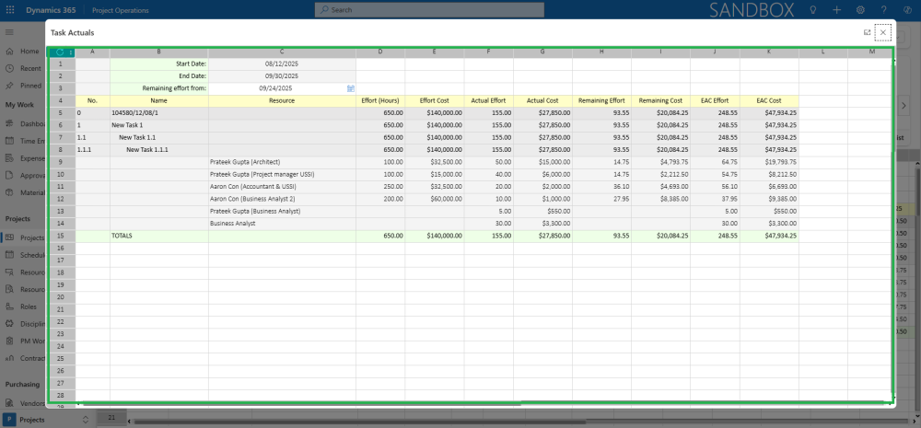Expand the Task Actuals dialog to full screen

[x=867, y=32]
